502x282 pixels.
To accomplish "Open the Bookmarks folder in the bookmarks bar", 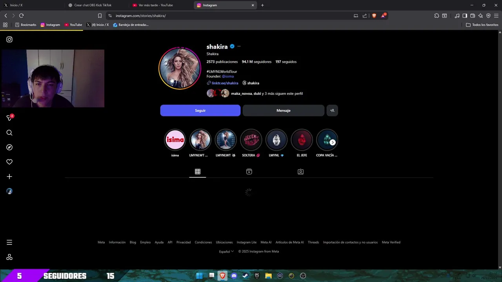I will (x=25, y=25).
